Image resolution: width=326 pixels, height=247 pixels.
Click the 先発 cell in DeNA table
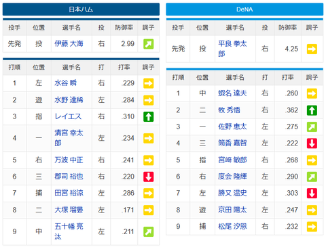pyautogui.click(x=178, y=49)
